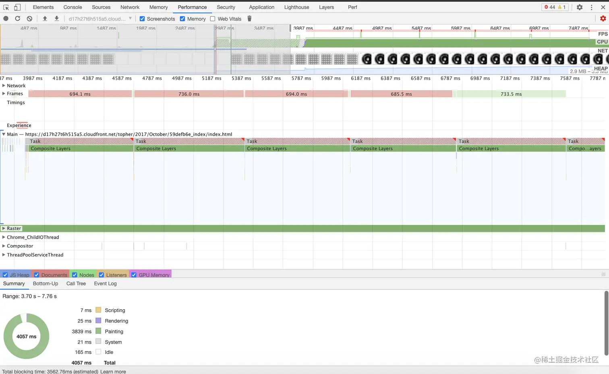Select the 736.0 ms frame bar
The image size is (609, 374).
coord(189,94)
